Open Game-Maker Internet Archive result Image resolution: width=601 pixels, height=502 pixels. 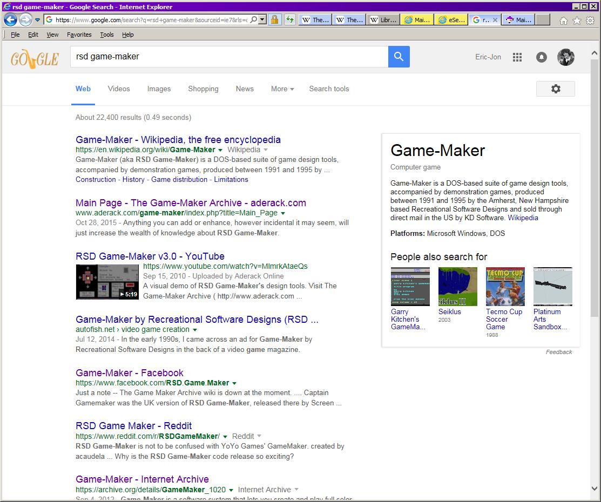tap(142, 479)
